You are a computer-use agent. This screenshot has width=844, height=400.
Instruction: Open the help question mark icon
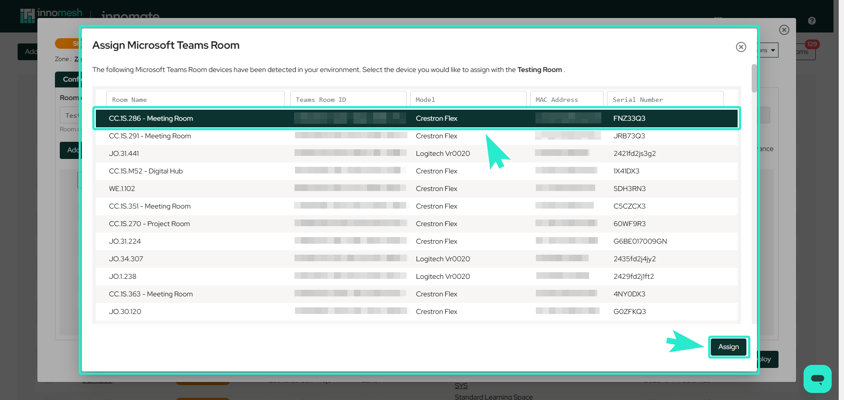(812, 21)
